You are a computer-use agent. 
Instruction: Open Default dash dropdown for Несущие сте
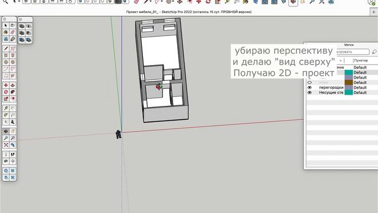360,92
